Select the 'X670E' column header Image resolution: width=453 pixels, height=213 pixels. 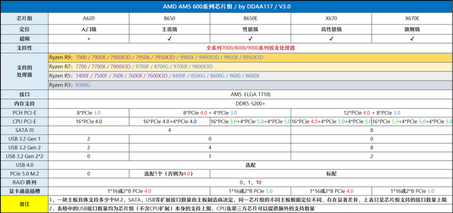tap(412, 18)
